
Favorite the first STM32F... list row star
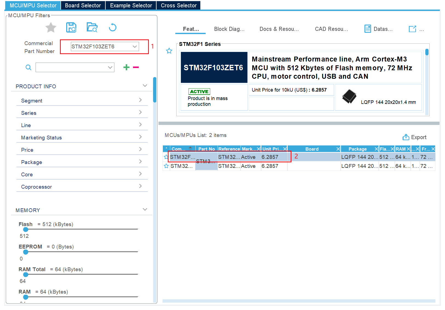(x=166, y=157)
